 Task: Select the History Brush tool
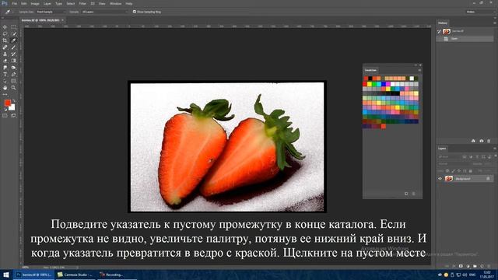(x=13, y=54)
